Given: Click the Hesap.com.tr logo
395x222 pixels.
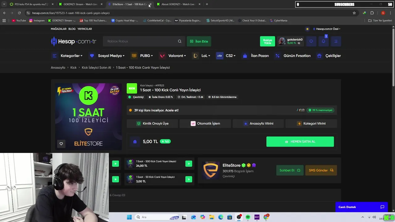Looking at the screenshot, I should (74, 41).
